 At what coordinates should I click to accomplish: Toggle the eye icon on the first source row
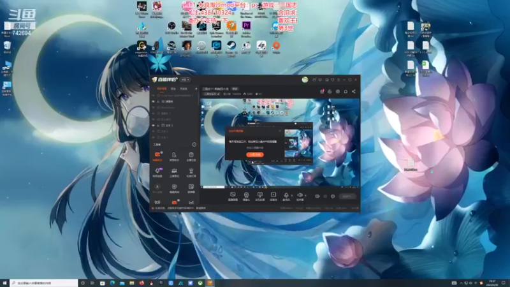pyautogui.click(x=153, y=96)
